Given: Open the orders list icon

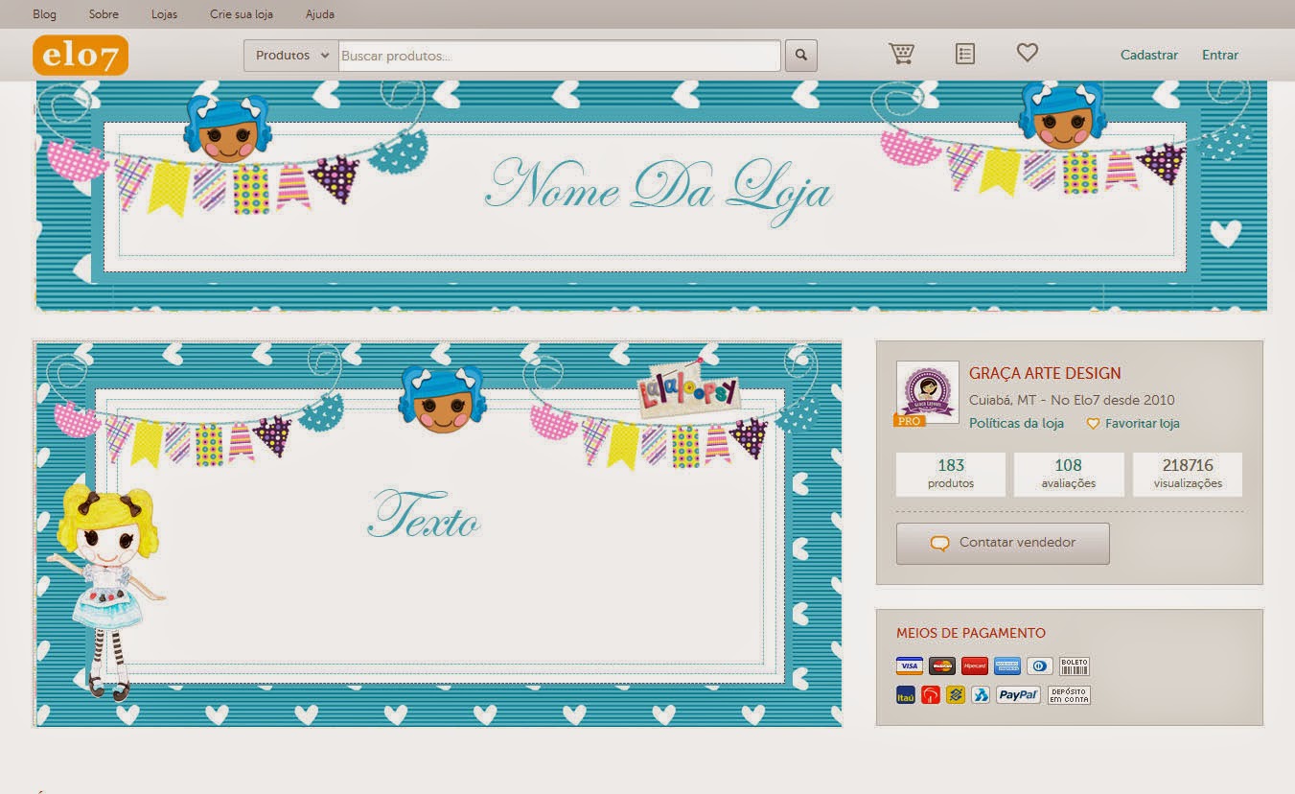Looking at the screenshot, I should 965,54.
